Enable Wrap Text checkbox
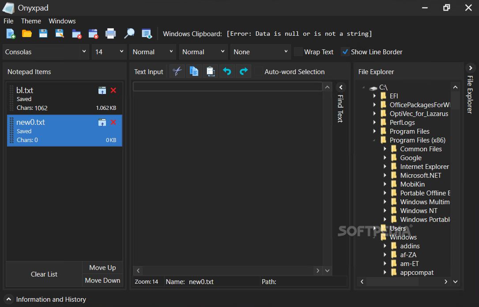Image resolution: width=479 pixels, height=307 pixels. (298, 52)
